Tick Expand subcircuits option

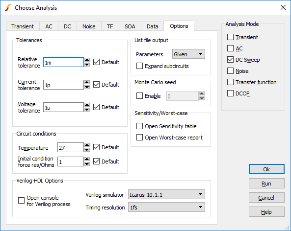[x=139, y=66]
